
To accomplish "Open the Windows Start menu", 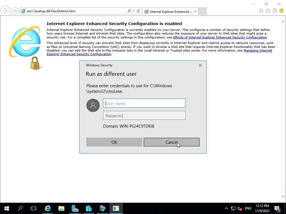I will 7,208.
